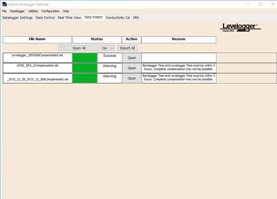This screenshot has width=277, height=199.
Task: Maximize the Solinst Levelogger window
Action: click(260, 4)
